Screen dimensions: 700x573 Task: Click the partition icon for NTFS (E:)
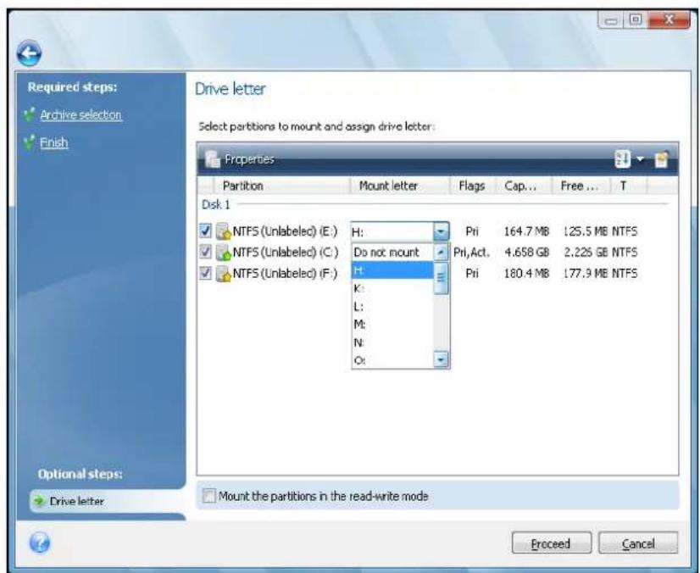[223, 231]
